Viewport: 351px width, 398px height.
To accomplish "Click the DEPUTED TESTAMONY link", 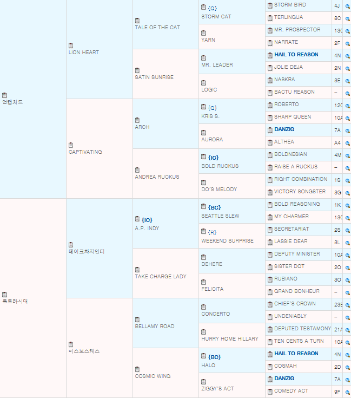I will coord(302,329).
